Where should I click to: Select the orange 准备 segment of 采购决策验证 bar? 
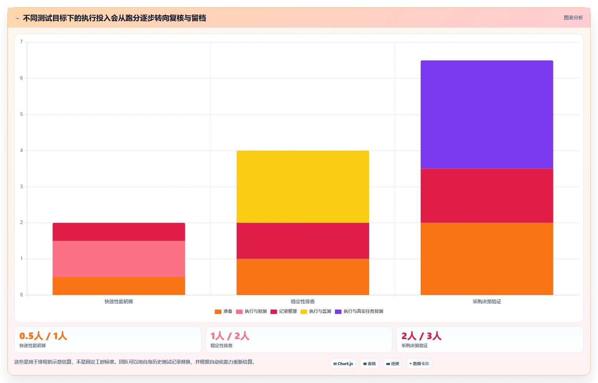tap(487, 259)
